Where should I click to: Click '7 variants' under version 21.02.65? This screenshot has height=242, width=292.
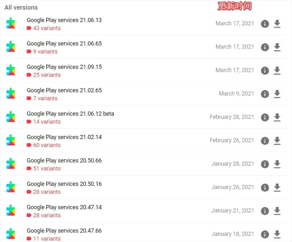tap(45, 98)
